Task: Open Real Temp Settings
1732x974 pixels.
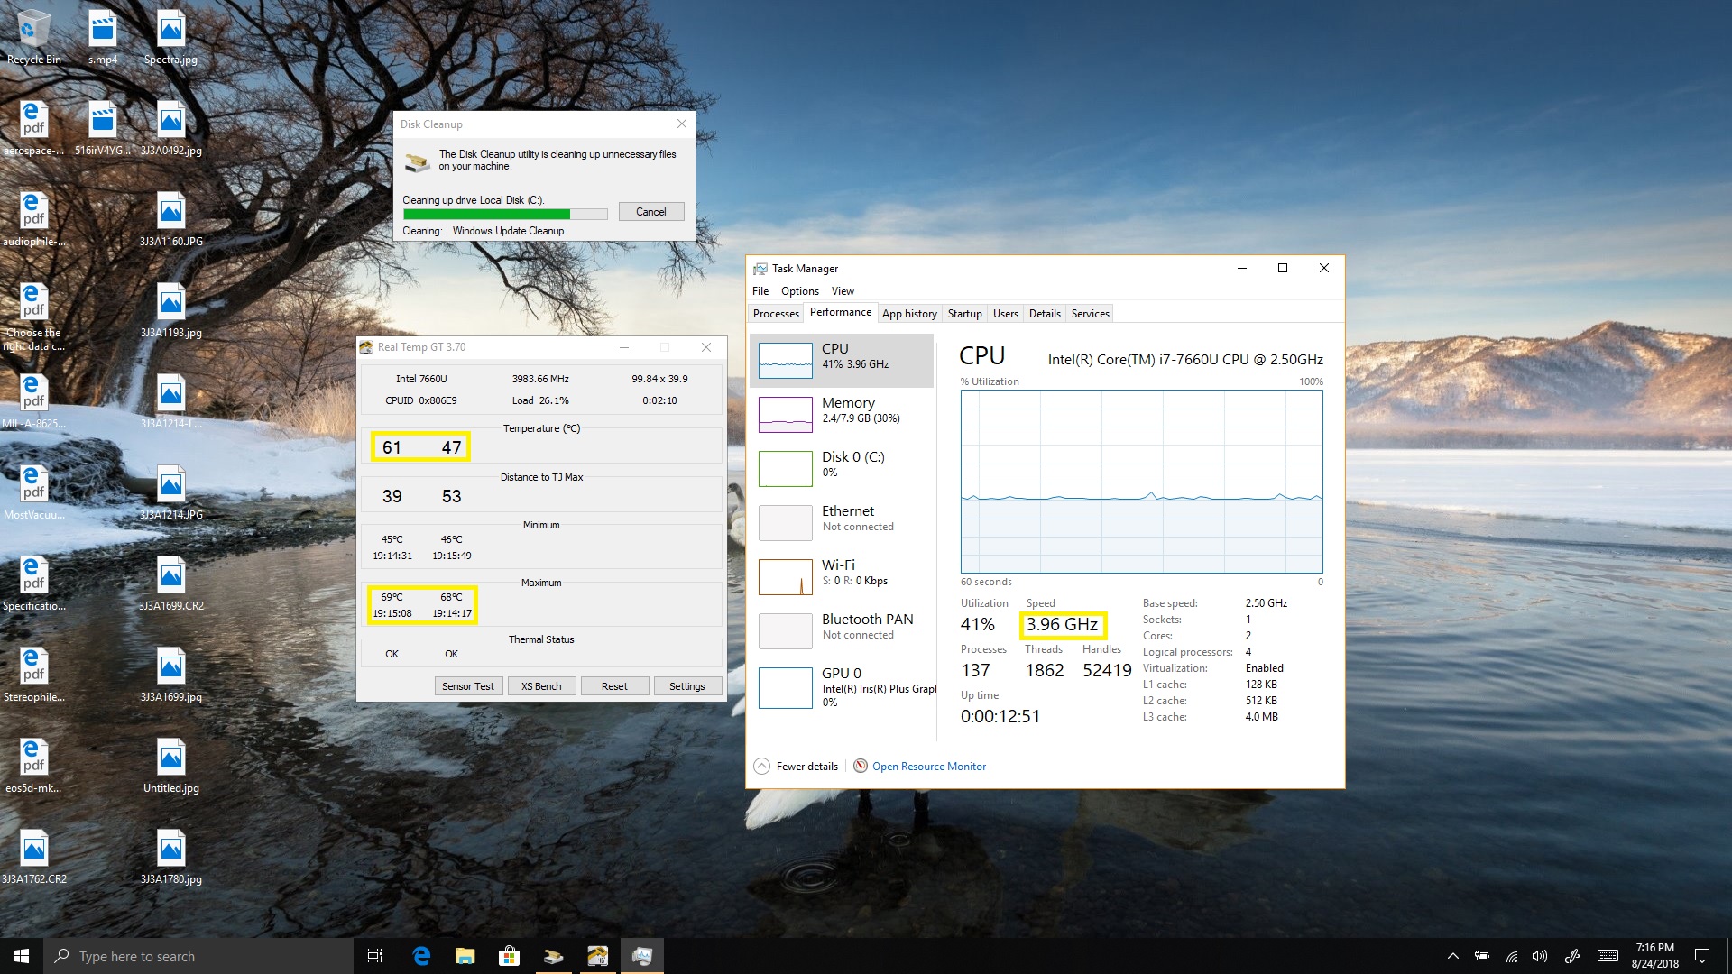Action: [686, 686]
